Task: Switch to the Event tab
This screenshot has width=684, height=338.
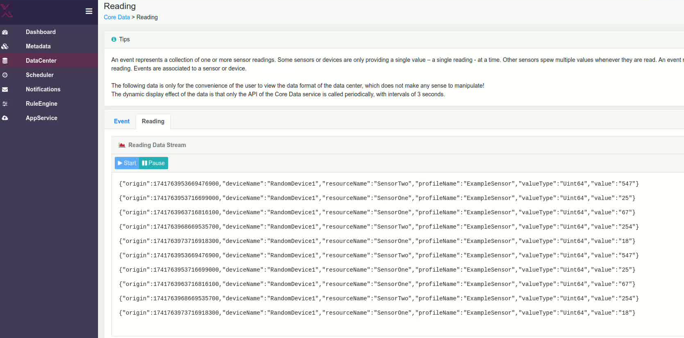Action: click(x=121, y=121)
